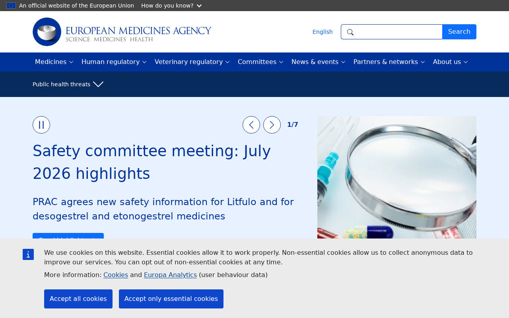Image resolution: width=509 pixels, height=318 pixels.
Task: Expand 'How do you know?' disclosure
Action: click(171, 6)
